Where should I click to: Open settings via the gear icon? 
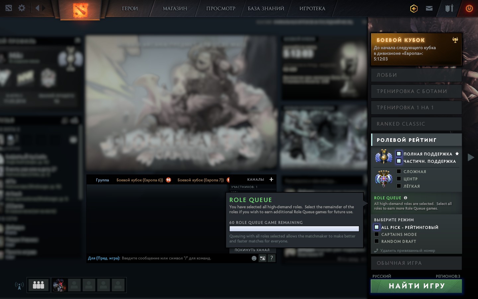[x=22, y=8]
